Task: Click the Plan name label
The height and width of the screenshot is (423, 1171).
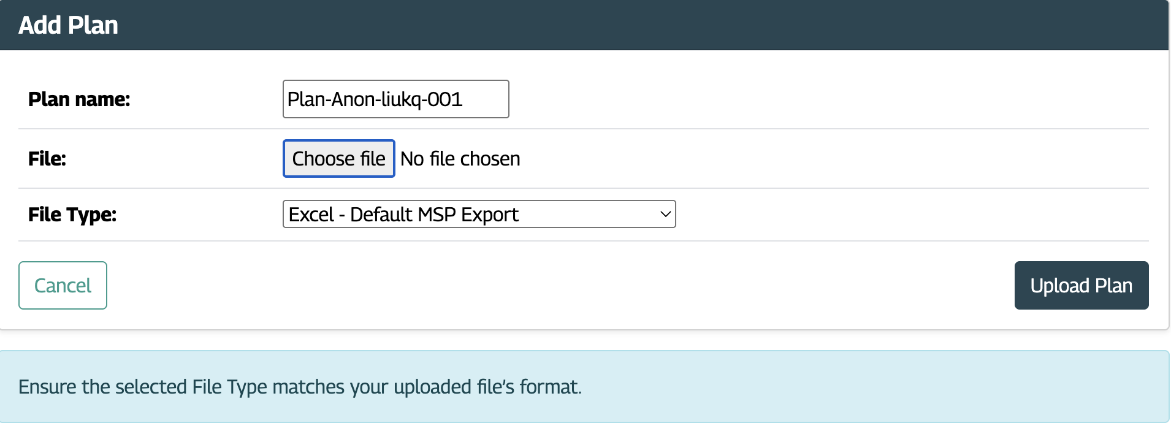Action: [x=79, y=99]
